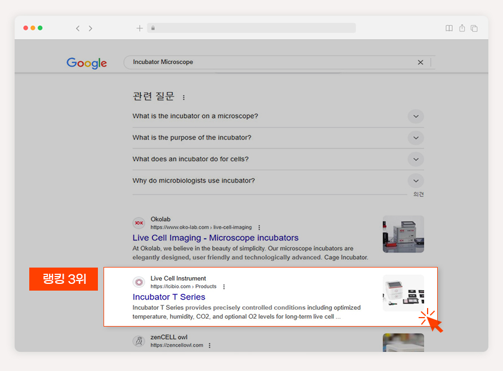Click the "zenCELL owl" site name

[169, 337]
